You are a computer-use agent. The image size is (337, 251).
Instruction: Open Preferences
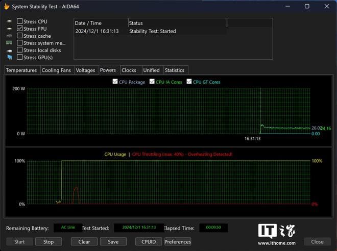click(178, 242)
